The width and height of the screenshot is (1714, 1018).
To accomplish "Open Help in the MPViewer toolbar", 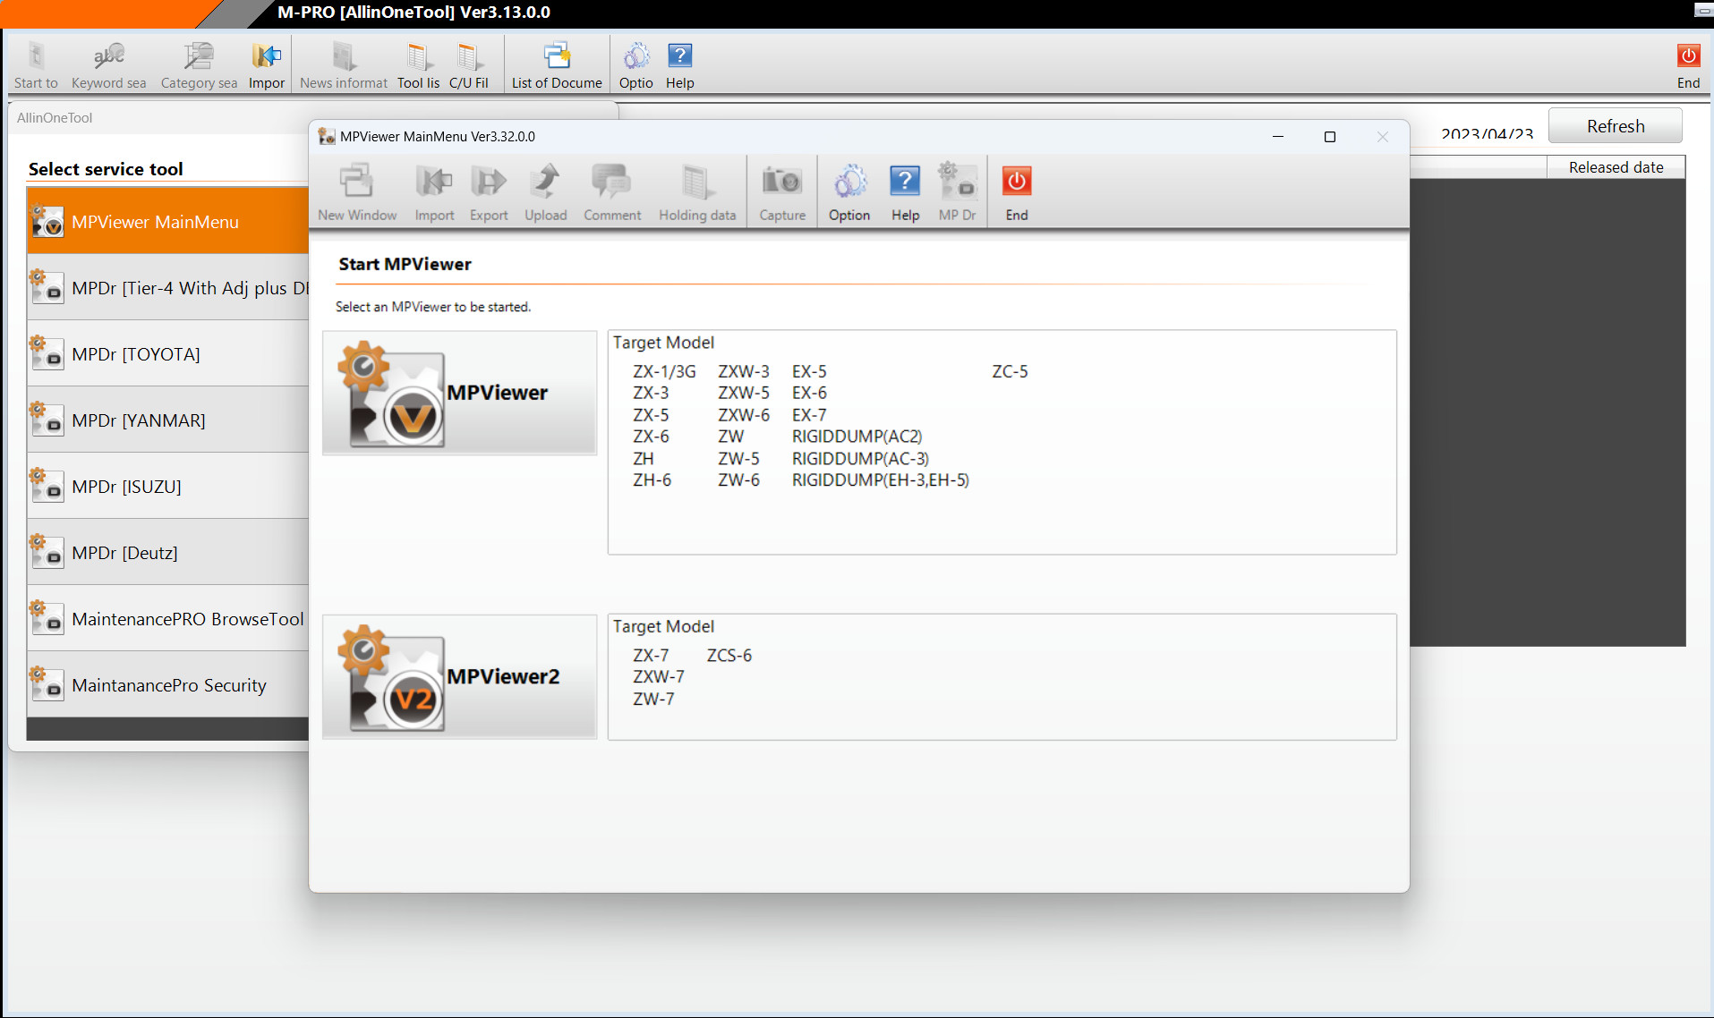I will coord(905,191).
